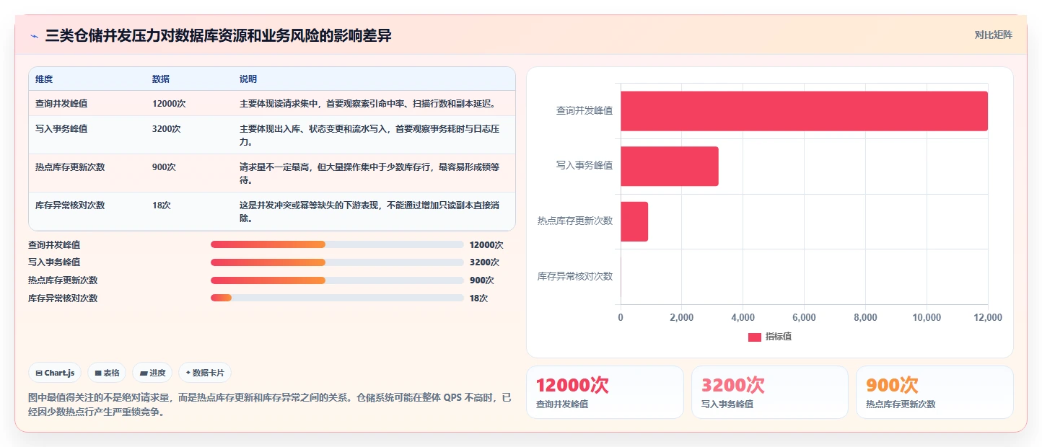The image size is (1042, 447).
Task: Select the Chart.js tag chip
Action: tap(56, 373)
